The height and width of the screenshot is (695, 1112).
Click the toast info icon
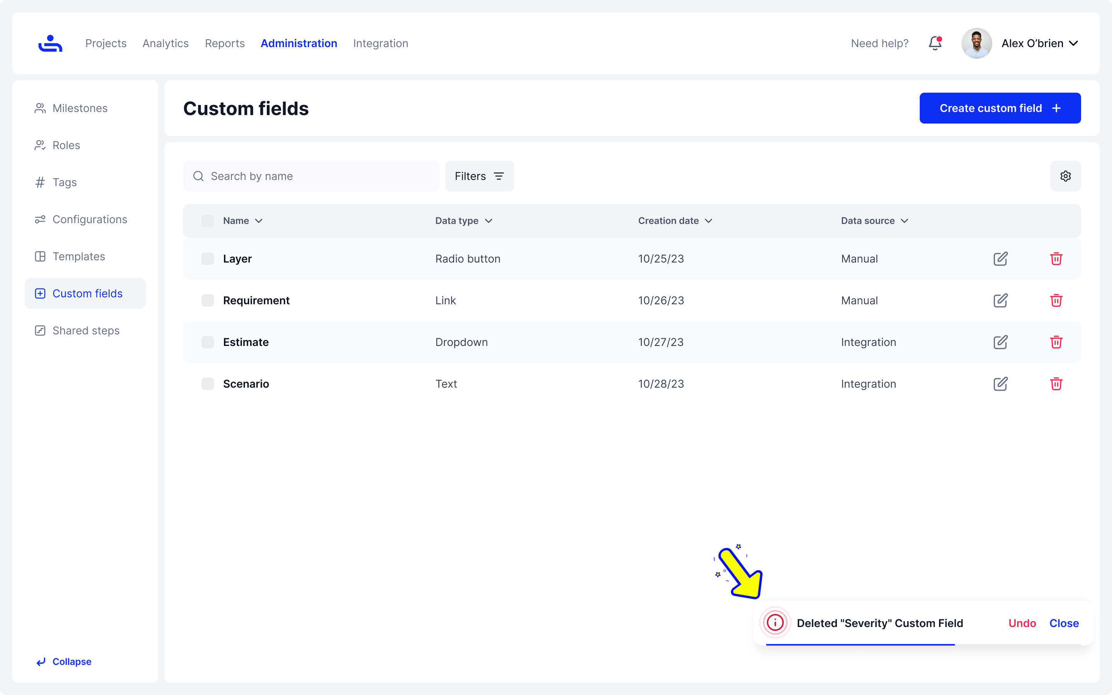775,623
